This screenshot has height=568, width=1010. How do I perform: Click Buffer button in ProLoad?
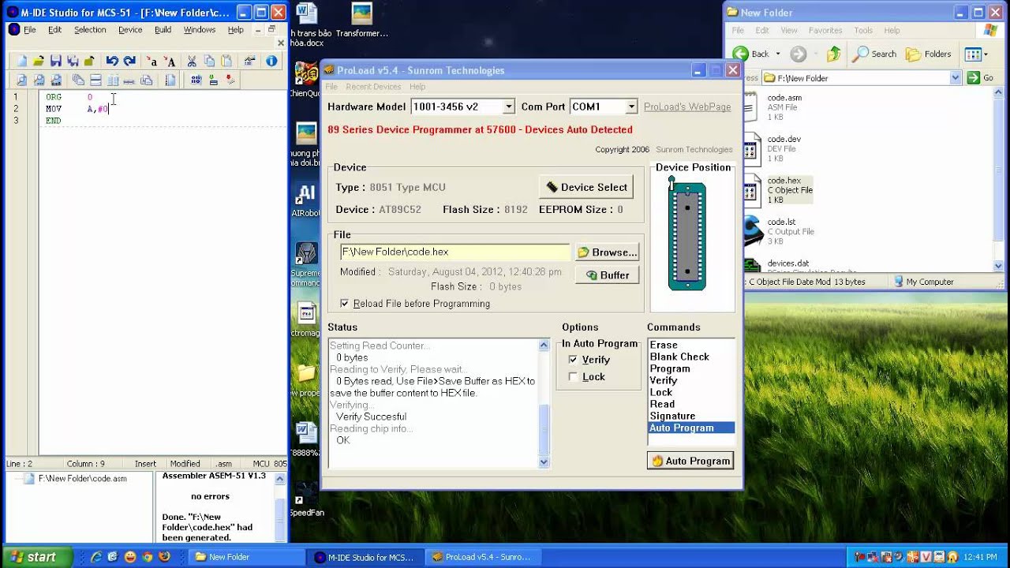click(x=607, y=275)
